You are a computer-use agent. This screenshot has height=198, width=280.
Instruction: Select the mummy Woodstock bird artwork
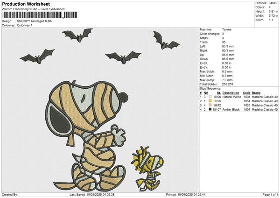coord(147,169)
